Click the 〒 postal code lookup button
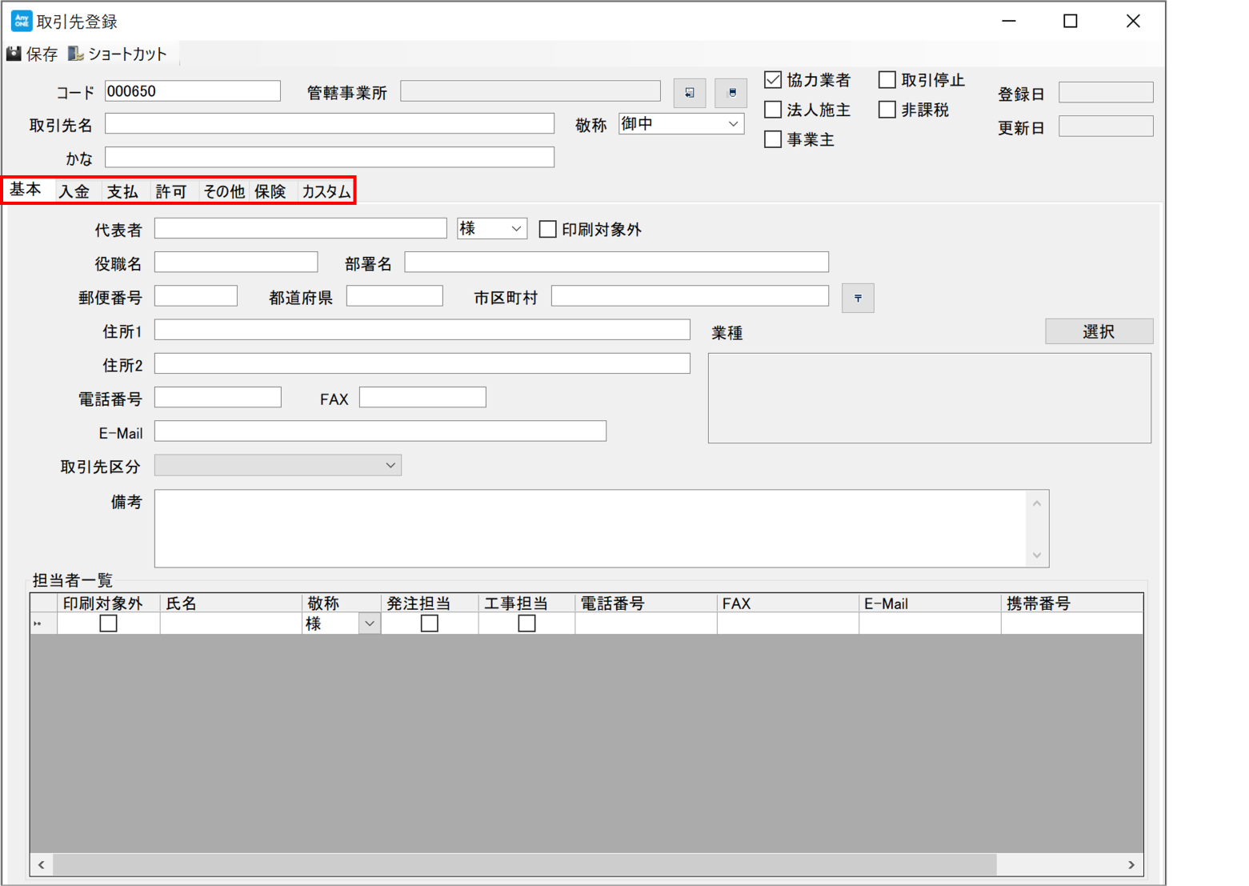This screenshot has height=886, width=1249. pyautogui.click(x=858, y=298)
